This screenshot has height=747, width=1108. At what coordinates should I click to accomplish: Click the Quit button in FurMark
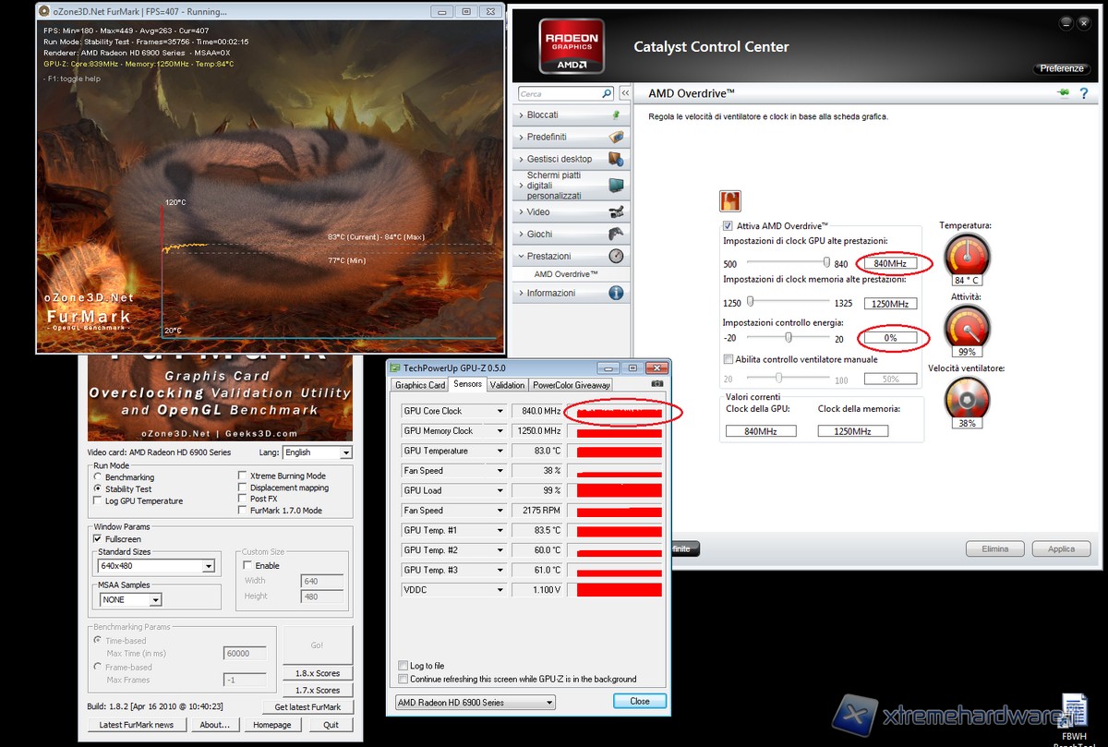(x=331, y=725)
